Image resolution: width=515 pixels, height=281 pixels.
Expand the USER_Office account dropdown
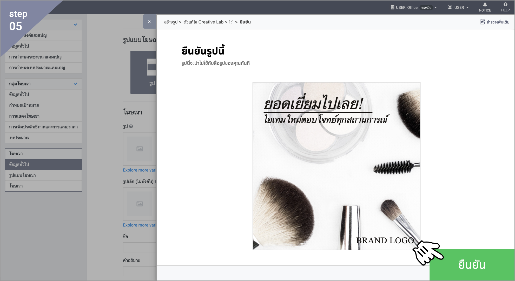coord(435,8)
